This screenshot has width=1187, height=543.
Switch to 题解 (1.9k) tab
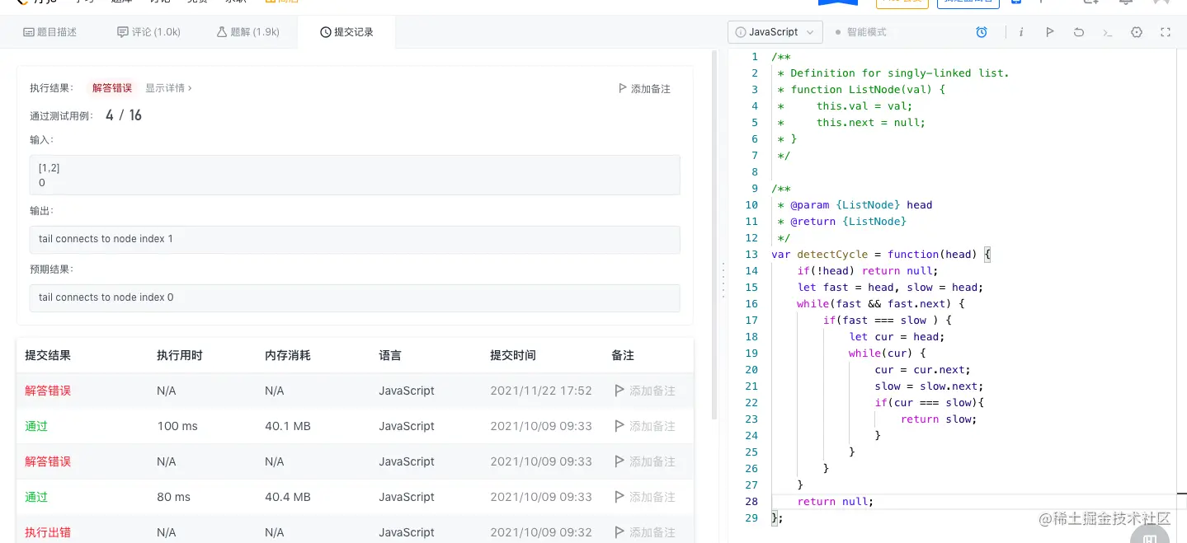tap(248, 32)
